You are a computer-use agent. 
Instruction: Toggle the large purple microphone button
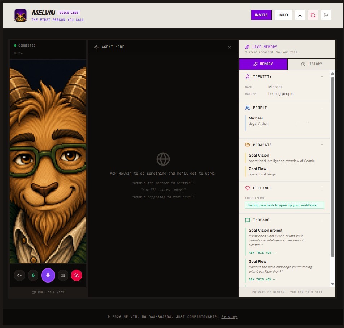pyautogui.click(x=48, y=275)
